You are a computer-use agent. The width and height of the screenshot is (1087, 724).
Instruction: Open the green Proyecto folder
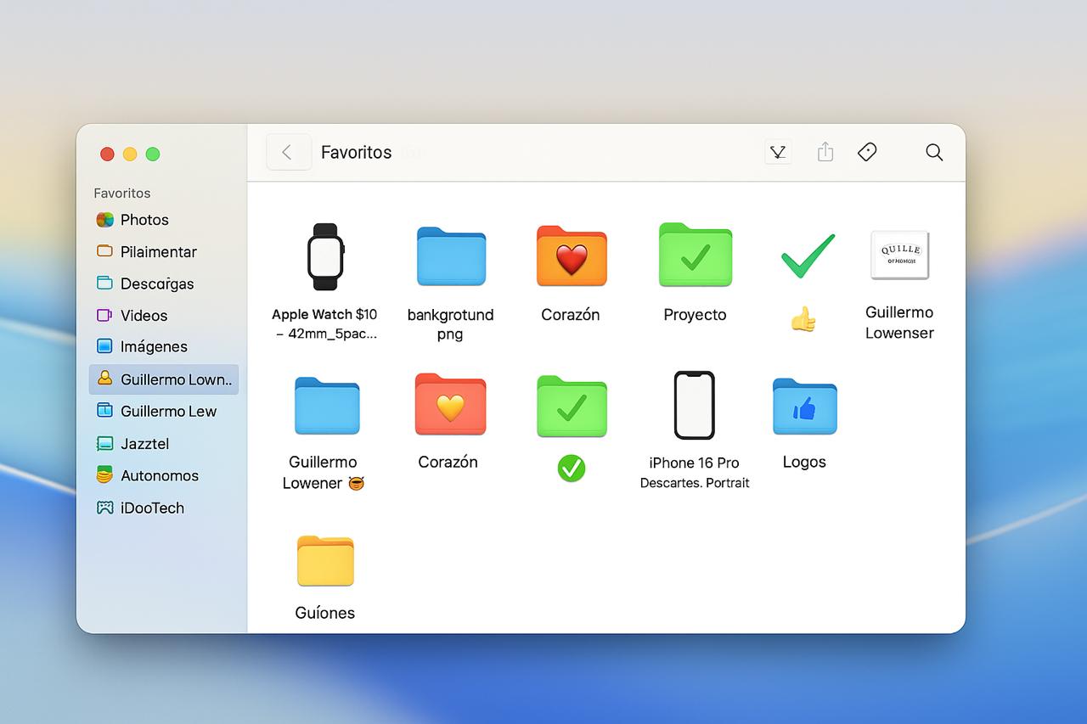(x=695, y=255)
